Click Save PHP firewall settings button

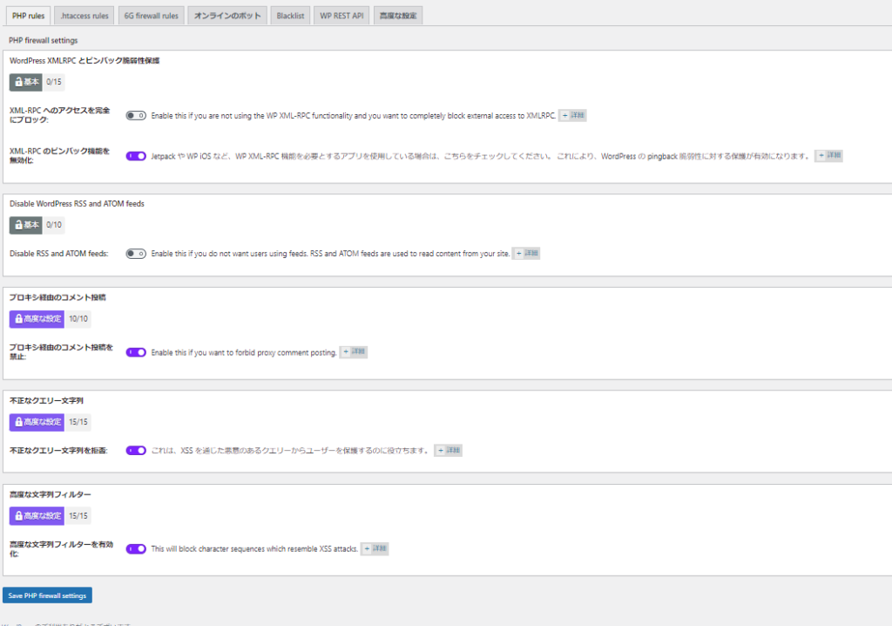pyautogui.click(x=47, y=595)
